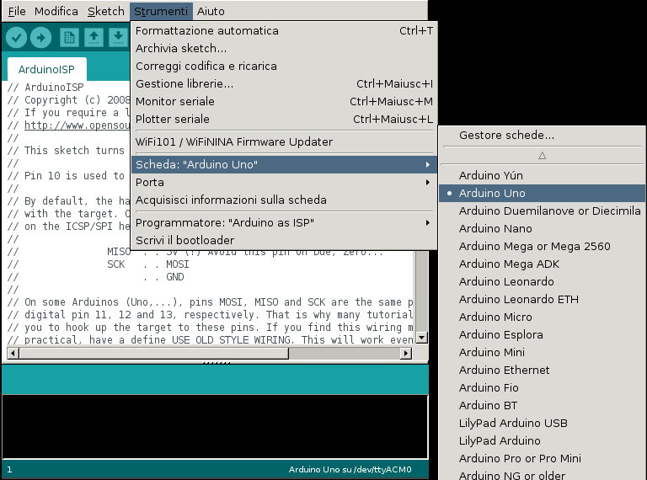Choose Archivia sketch...
This screenshot has width=647, height=480.
click(x=284, y=49)
